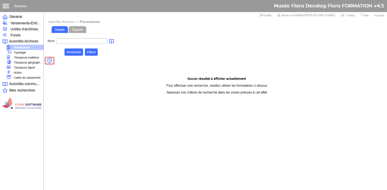Switch to the Experte search tab

tap(77, 29)
